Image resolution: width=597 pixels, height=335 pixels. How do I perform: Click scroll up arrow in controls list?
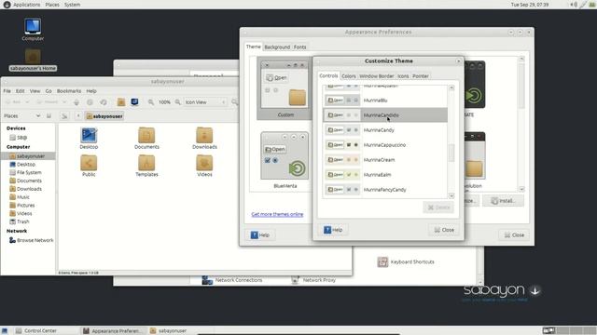(x=451, y=87)
